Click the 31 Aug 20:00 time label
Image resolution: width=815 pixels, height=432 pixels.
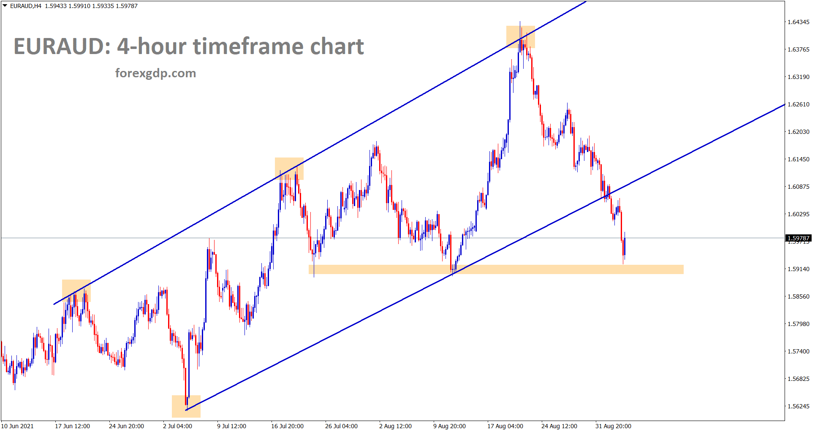(x=613, y=426)
